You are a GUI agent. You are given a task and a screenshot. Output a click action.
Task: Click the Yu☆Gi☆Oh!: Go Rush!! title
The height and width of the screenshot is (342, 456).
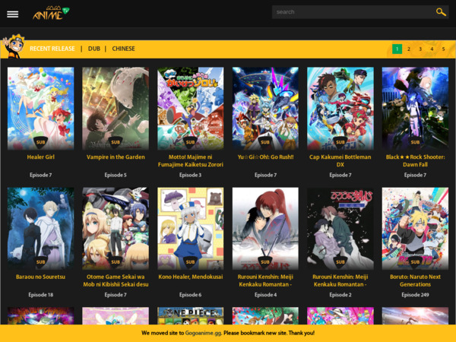pos(265,157)
